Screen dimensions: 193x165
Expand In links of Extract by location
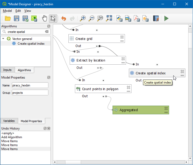[98, 52]
